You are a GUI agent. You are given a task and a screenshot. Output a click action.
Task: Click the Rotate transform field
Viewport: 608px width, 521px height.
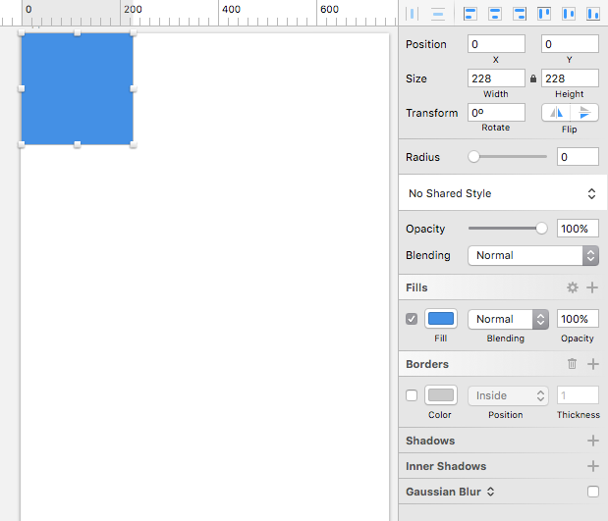click(x=496, y=112)
